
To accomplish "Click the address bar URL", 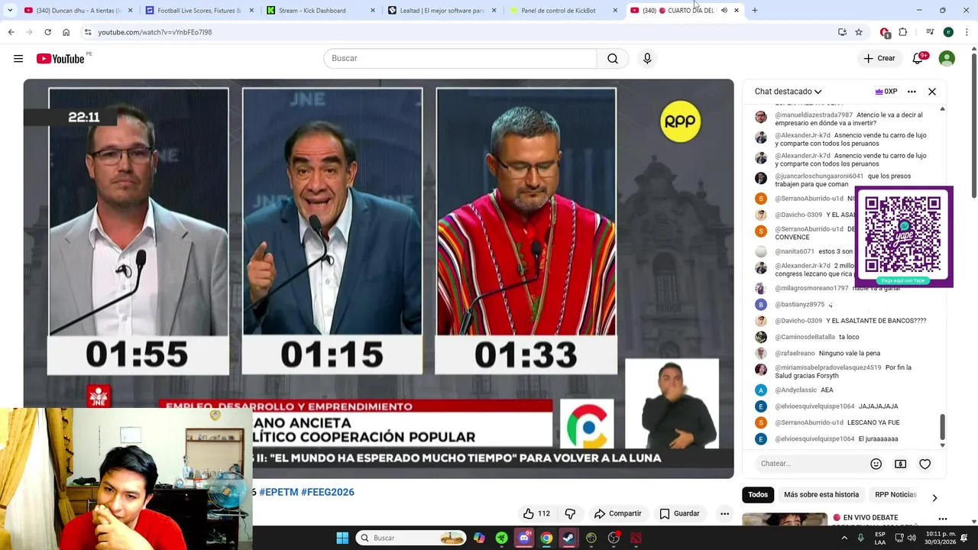I will tap(155, 32).
